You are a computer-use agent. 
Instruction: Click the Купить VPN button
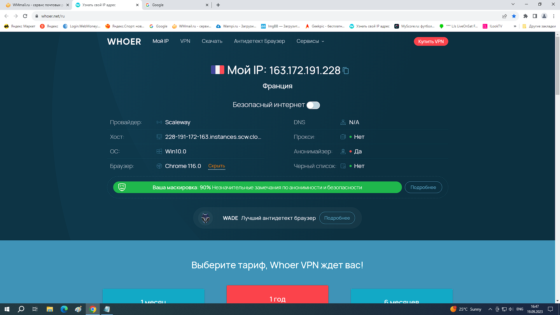tap(431, 41)
